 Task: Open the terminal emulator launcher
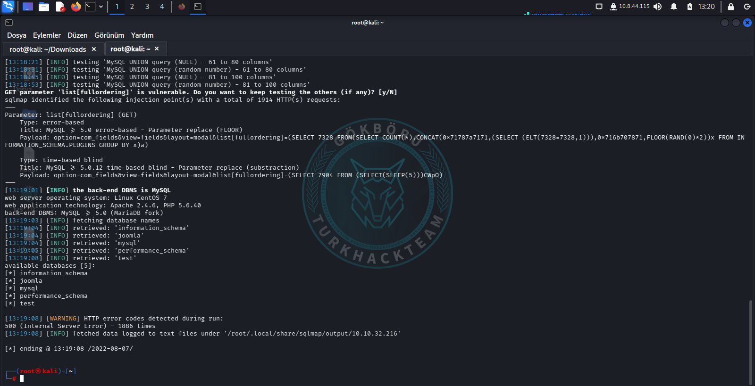[x=90, y=7]
